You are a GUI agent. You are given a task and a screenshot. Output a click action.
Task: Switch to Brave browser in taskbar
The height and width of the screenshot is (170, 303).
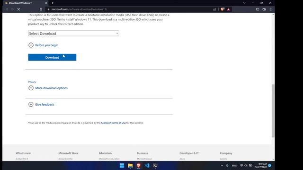[139, 166]
